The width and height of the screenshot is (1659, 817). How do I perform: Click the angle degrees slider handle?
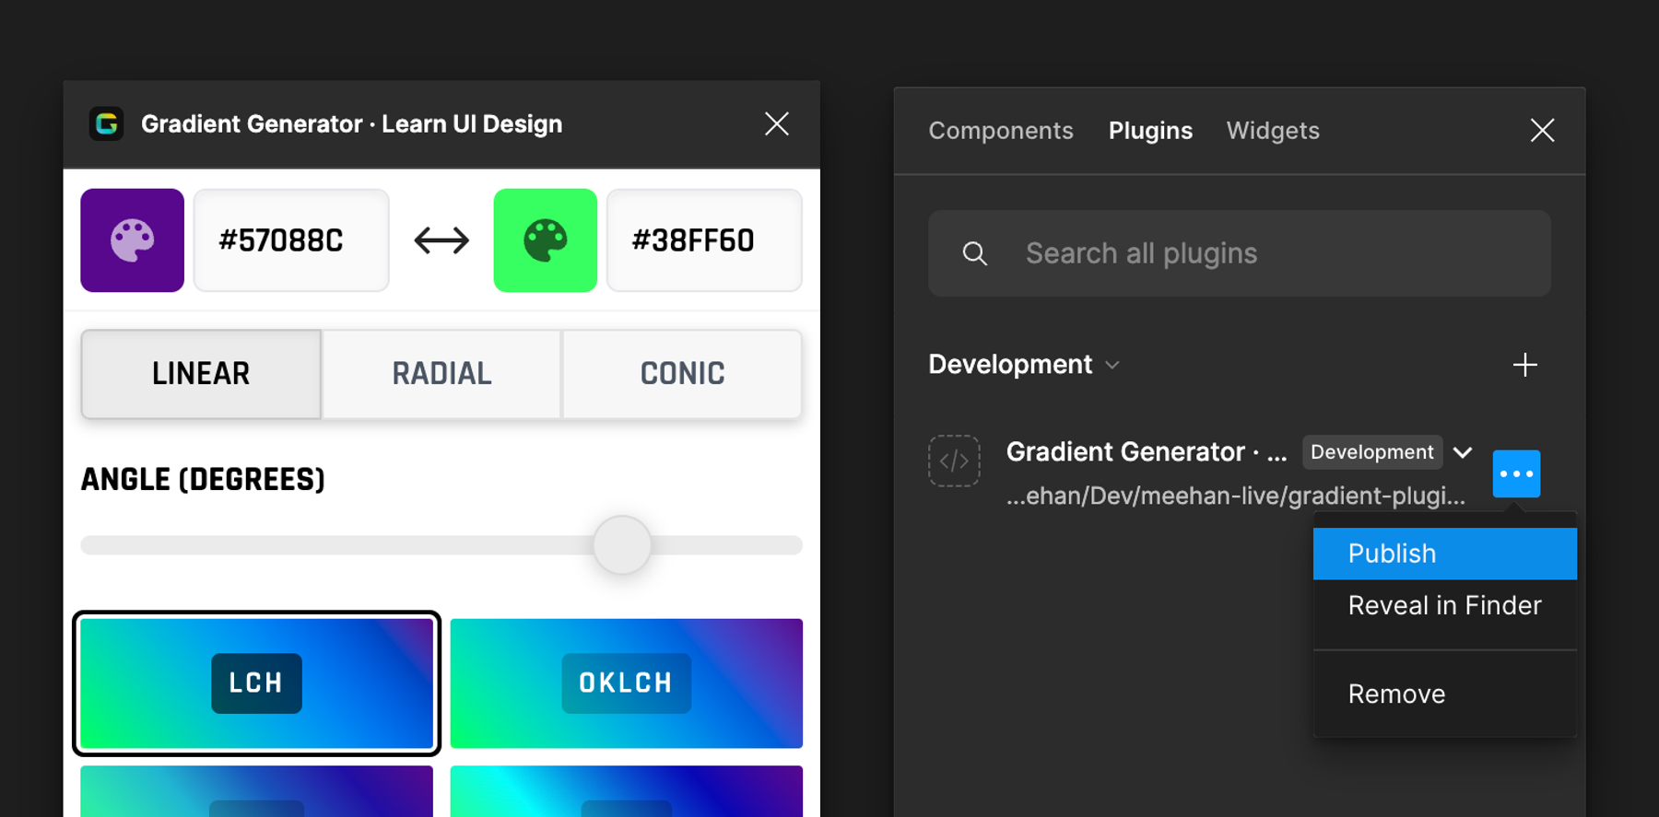pos(622,544)
